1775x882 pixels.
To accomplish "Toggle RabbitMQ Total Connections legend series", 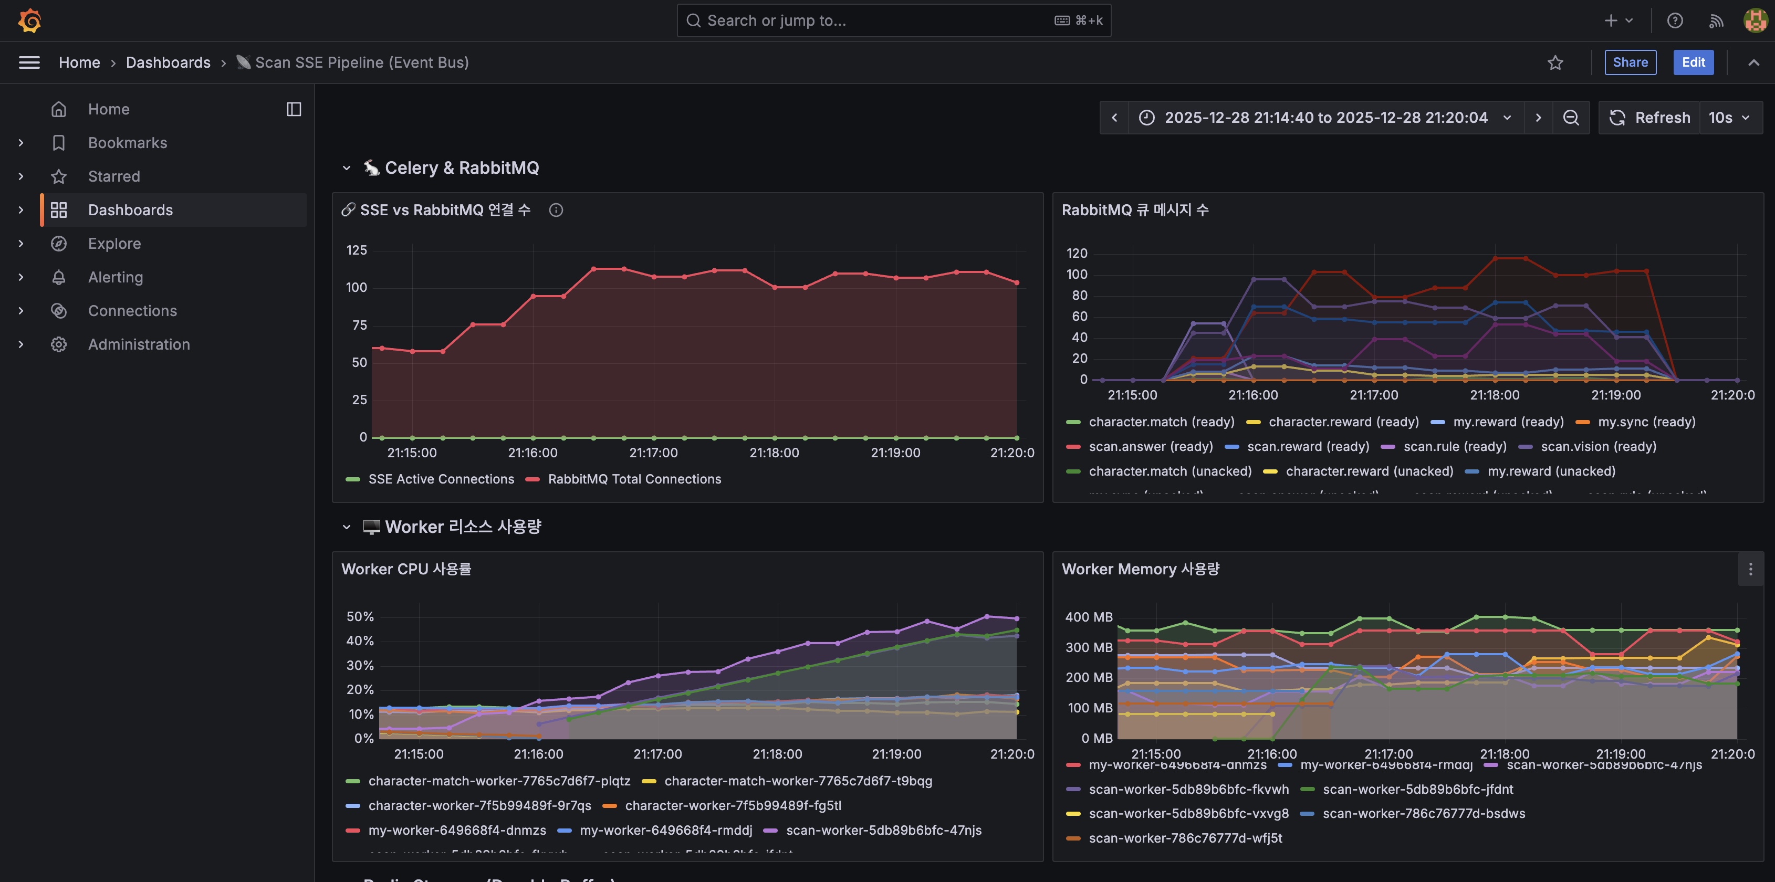I will click(x=634, y=479).
